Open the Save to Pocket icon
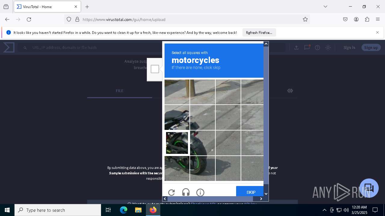 (345, 19)
